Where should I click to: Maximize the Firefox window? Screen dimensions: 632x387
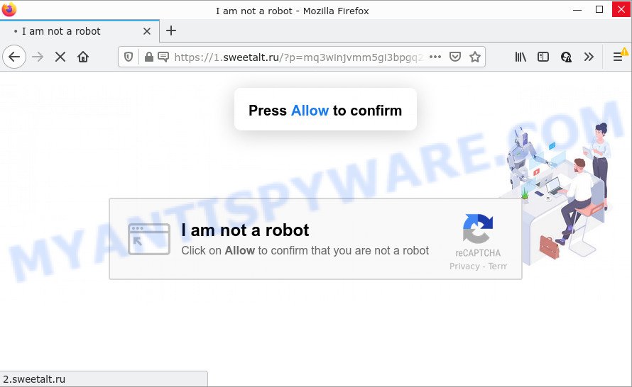click(599, 9)
